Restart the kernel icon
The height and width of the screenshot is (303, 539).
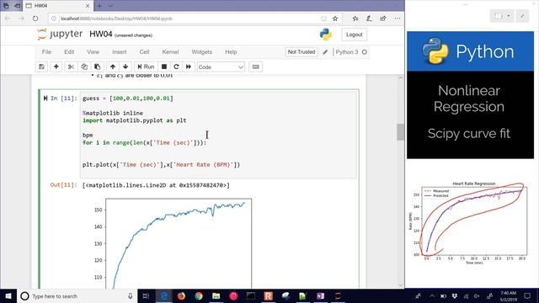(x=176, y=66)
